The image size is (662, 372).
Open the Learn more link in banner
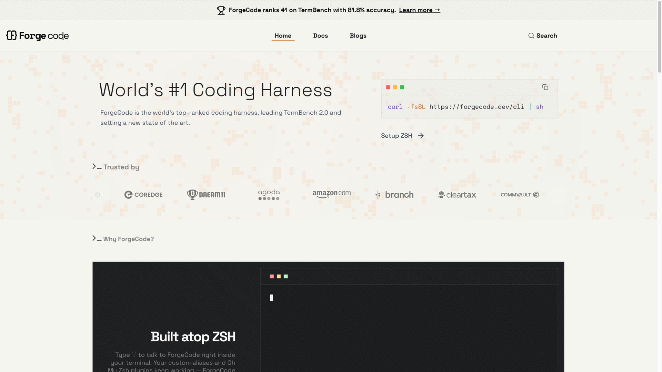[x=420, y=10]
